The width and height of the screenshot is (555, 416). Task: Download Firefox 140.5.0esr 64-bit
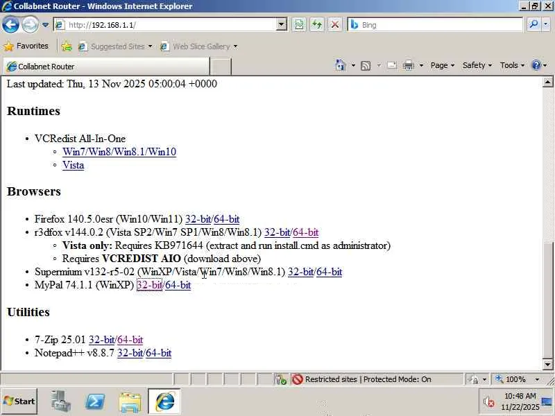pyautogui.click(x=227, y=219)
